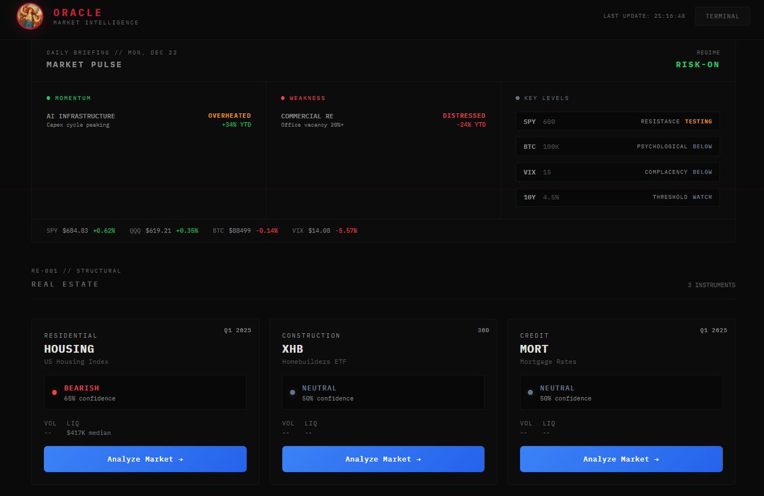Image resolution: width=764 pixels, height=496 pixels.
Task: Select the COMMERCIAL RE weakness row
Action: [383, 120]
